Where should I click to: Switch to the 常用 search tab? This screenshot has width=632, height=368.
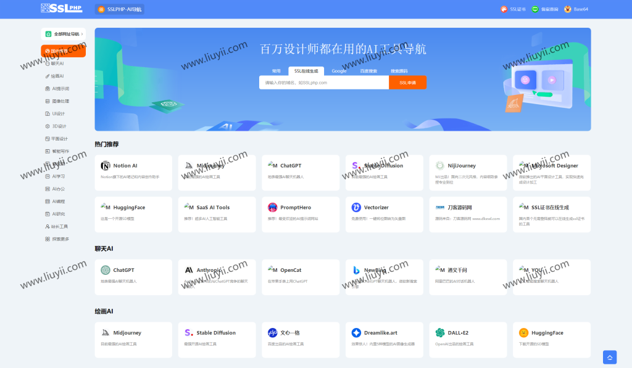click(x=276, y=71)
